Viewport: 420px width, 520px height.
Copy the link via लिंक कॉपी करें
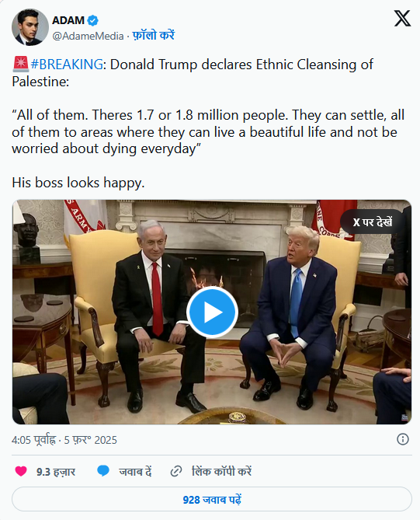[221, 471]
